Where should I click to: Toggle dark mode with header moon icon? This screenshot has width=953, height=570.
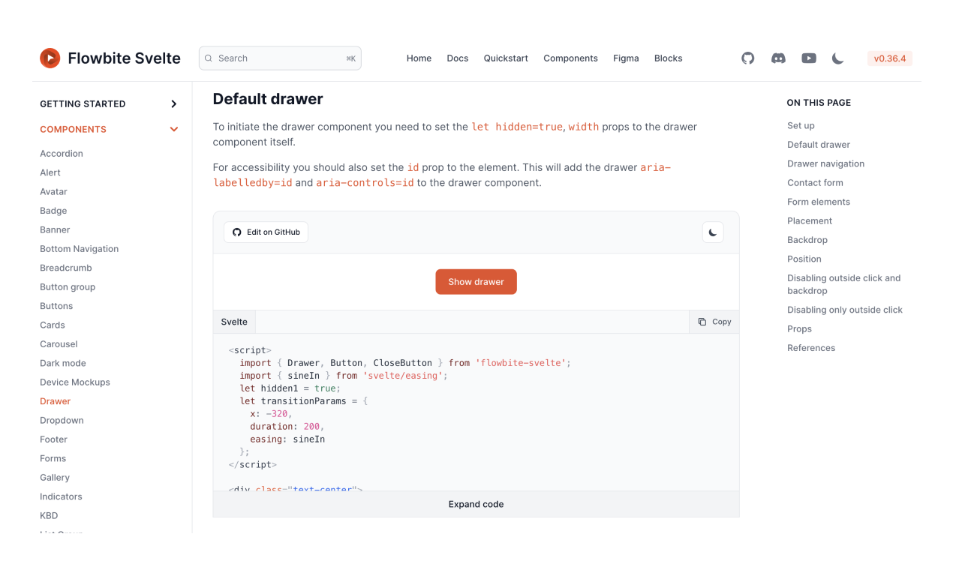pos(838,58)
